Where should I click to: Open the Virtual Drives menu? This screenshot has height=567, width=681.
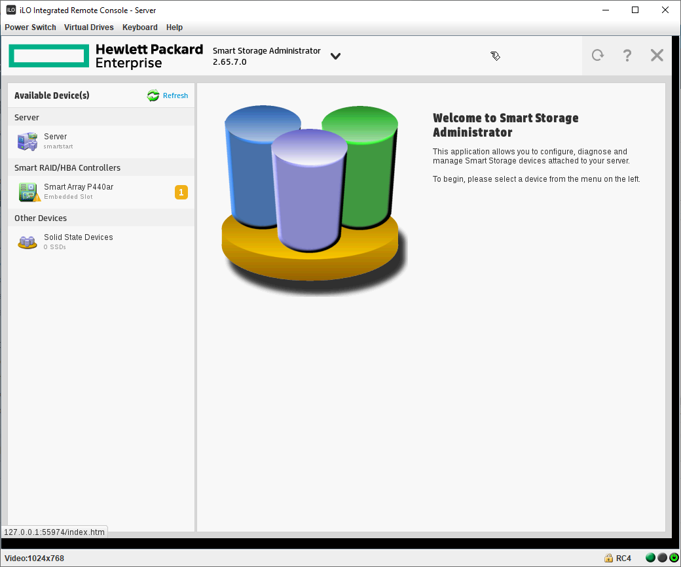(88, 27)
